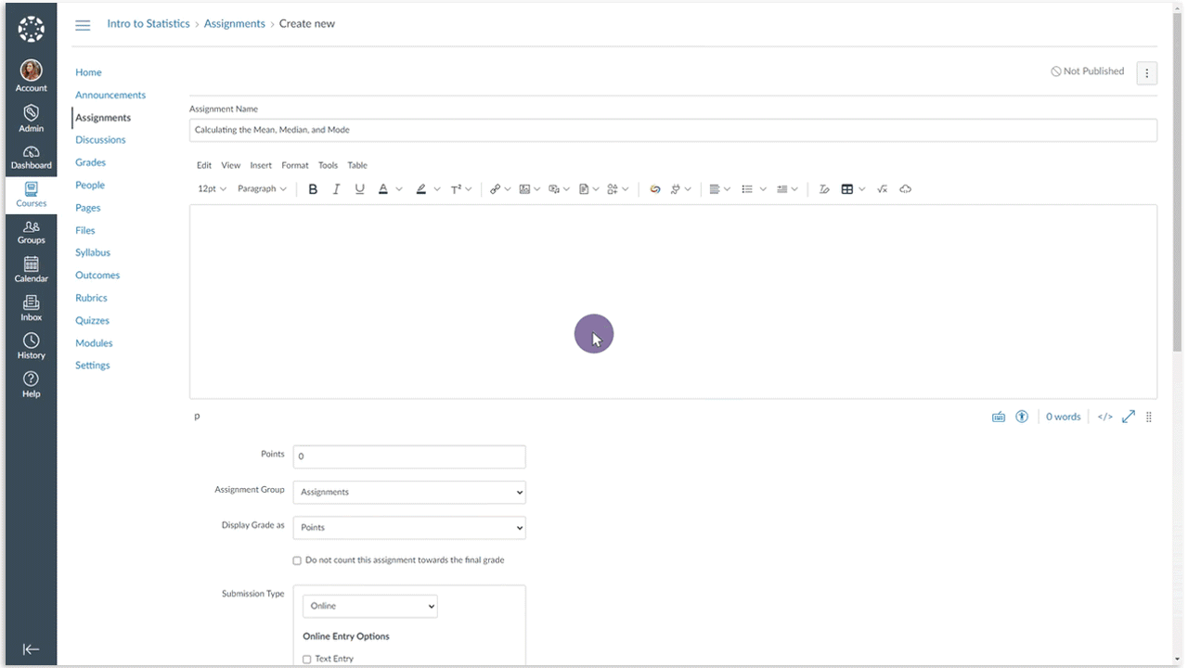This screenshot has height=668, width=1188.
Task: Open the Inbox from global navigation
Action: [x=31, y=308]
